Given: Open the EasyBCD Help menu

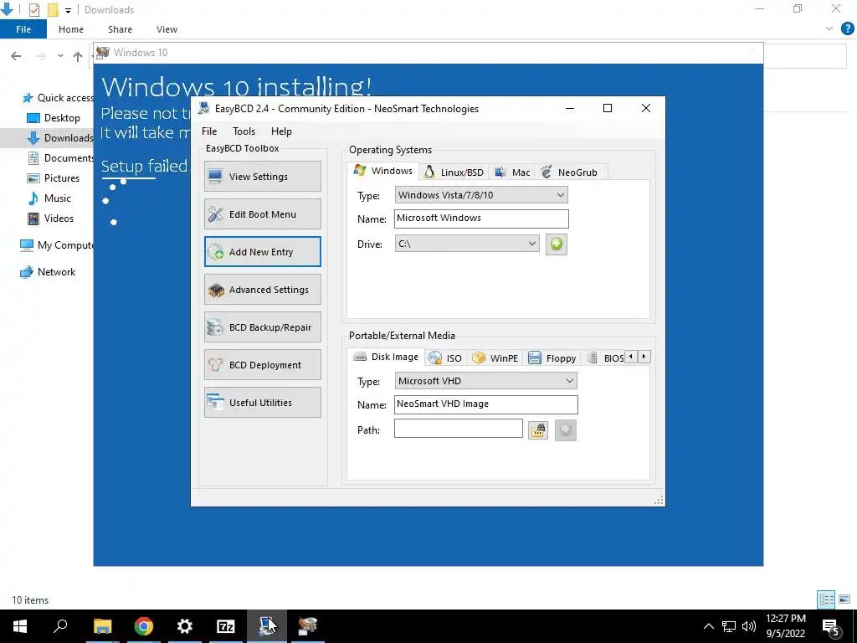Looking at the screenshot, I should pyautogui.click(x=281, y=131).
